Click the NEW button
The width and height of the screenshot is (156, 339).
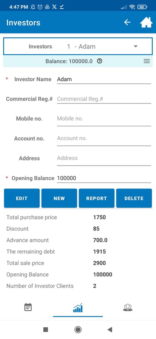pyautogui.click(x=59, y=198)
